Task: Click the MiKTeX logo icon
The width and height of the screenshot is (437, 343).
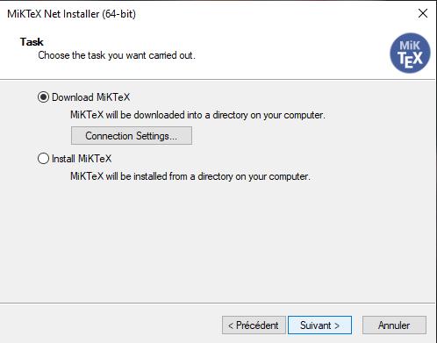Action: tap(410, 53)
